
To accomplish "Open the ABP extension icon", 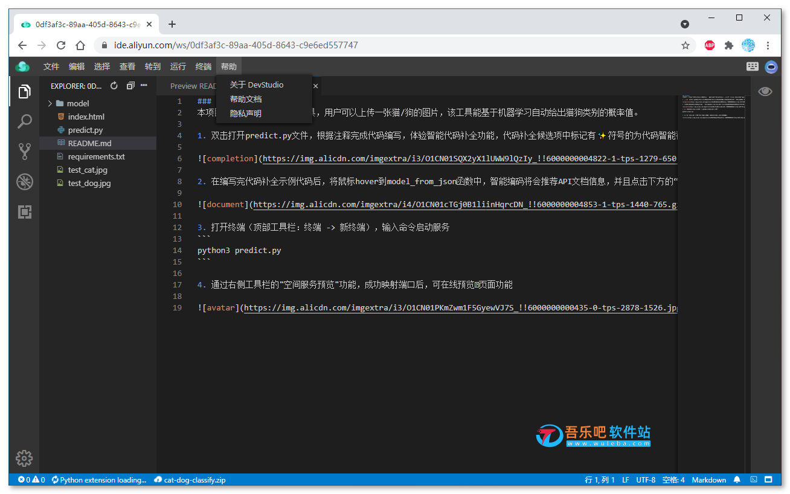I will click(x=710, y=45).
